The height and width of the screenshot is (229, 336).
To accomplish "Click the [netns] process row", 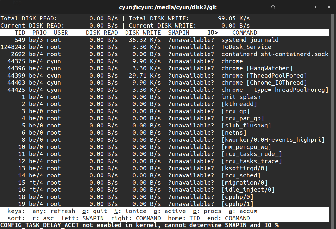I will (164, 133).
